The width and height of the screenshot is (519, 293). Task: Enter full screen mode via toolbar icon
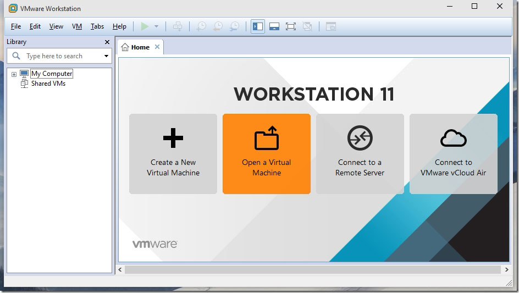[x=291, y=26]
